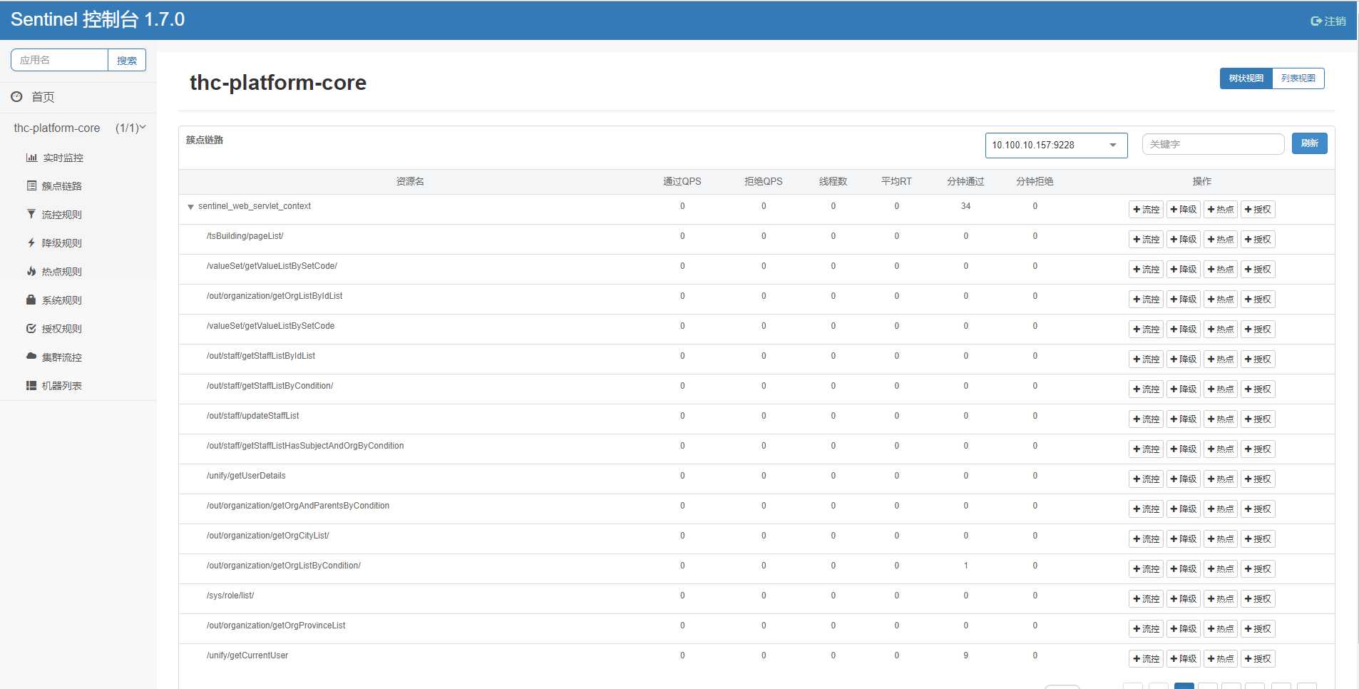This screenshot has width=1359, height=689.
Task: Click 分钟通过 value 34
Action: [x=965, y=206]
